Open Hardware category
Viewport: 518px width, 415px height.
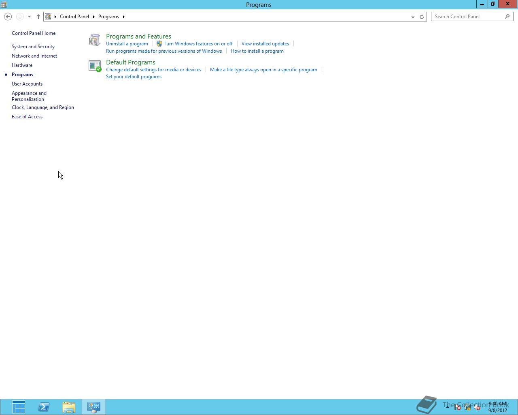coord(22,65)
